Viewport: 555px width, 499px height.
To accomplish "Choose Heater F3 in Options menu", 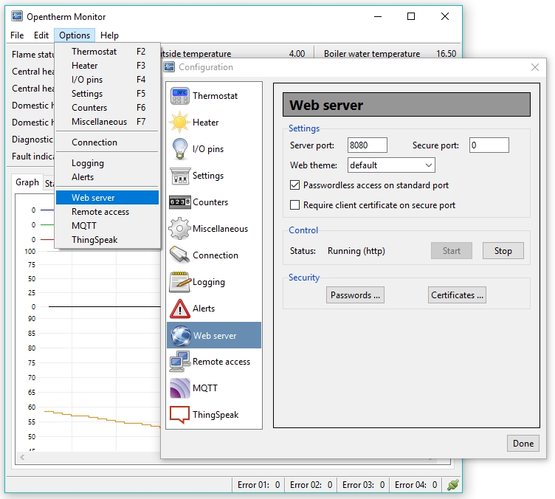I will [107, 66].
